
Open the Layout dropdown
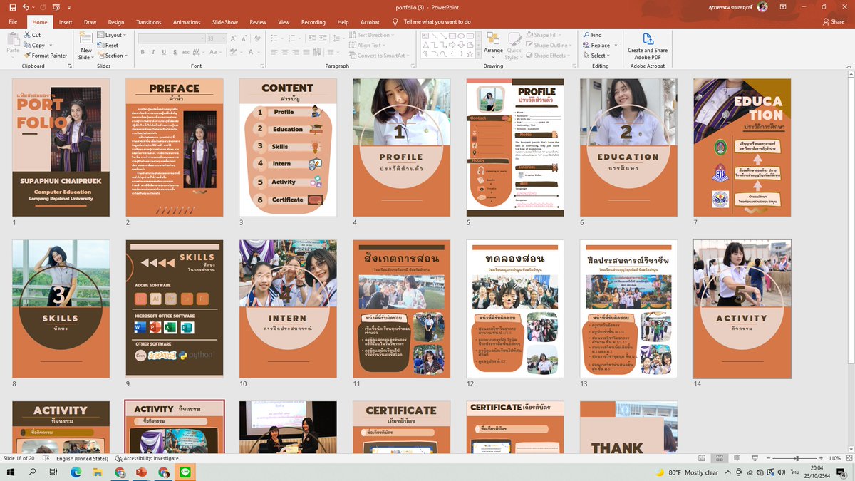click(x=112, y=35)
